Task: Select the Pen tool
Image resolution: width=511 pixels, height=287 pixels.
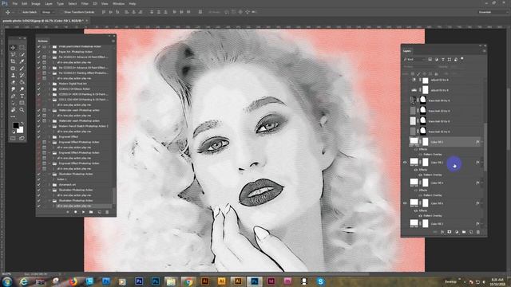Action: tap(13, 96)
